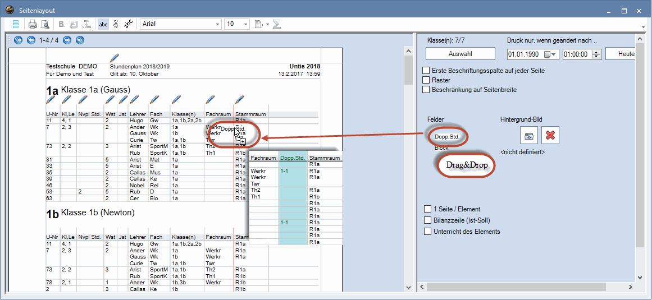Click Testschule DEMO header text
Screen dimensions: 652x300
pos(71,66)
